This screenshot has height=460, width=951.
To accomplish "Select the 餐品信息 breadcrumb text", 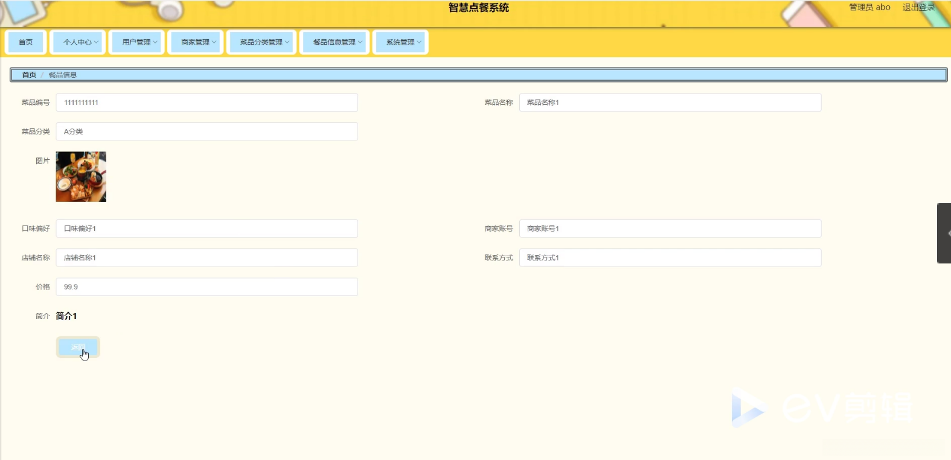I will (63, 75).
